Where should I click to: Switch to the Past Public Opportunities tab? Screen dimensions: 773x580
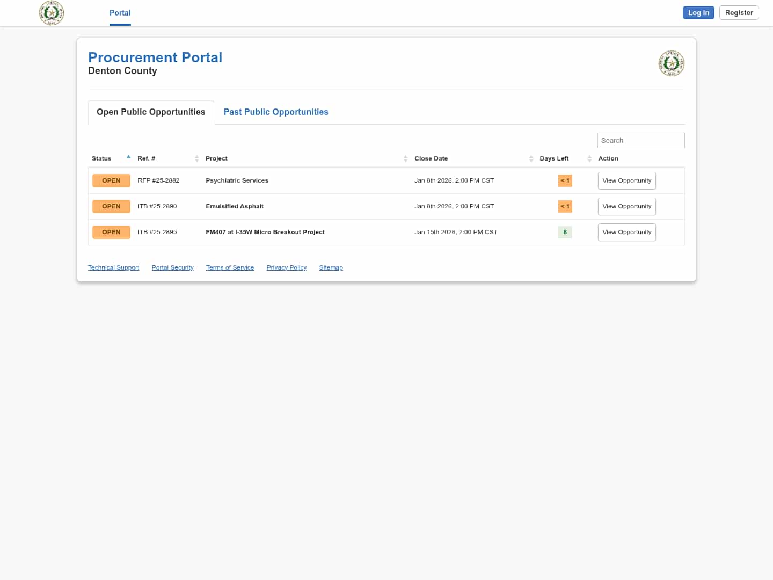click(276, 112)
